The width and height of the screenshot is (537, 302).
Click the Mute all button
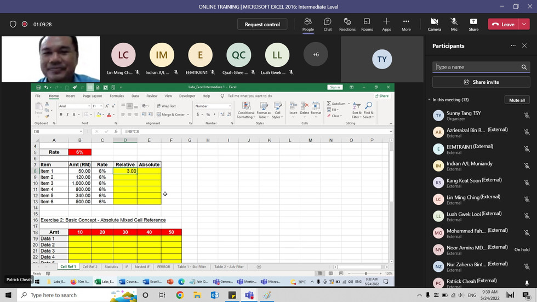pos(517,100)
